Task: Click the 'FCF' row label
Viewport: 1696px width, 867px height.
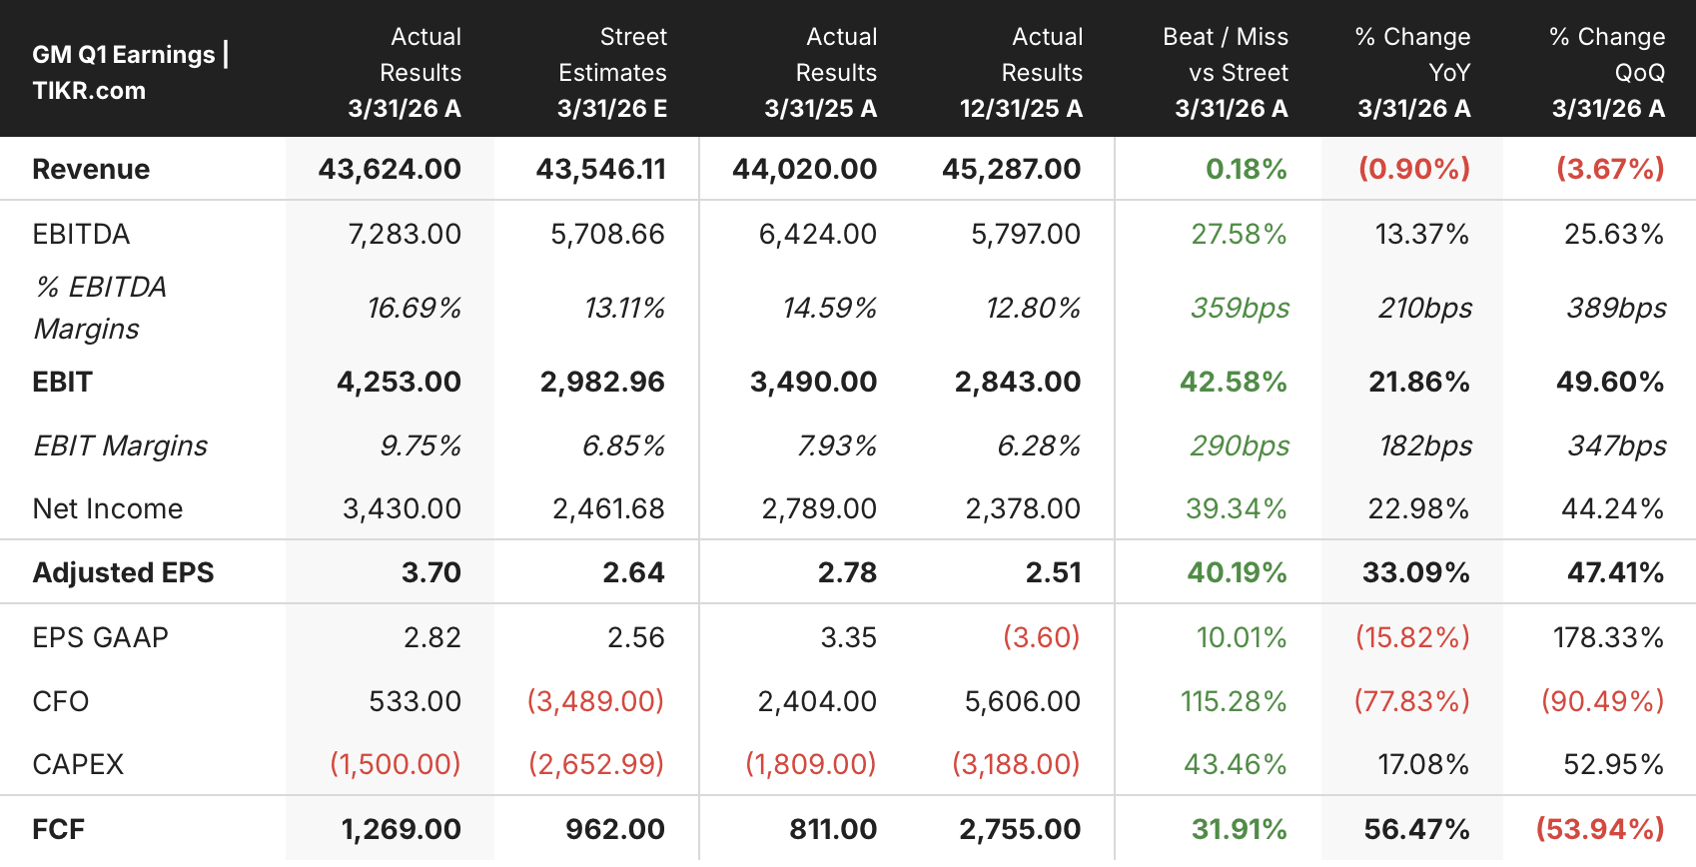Action: tap(58, 829)
